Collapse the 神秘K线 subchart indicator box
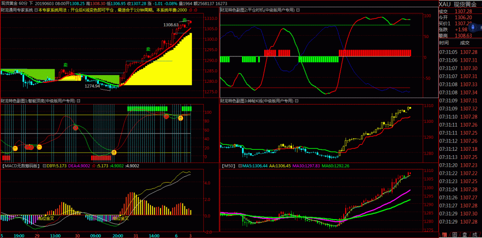Screen dimensions: 482x238 click(x=297, y=100)
